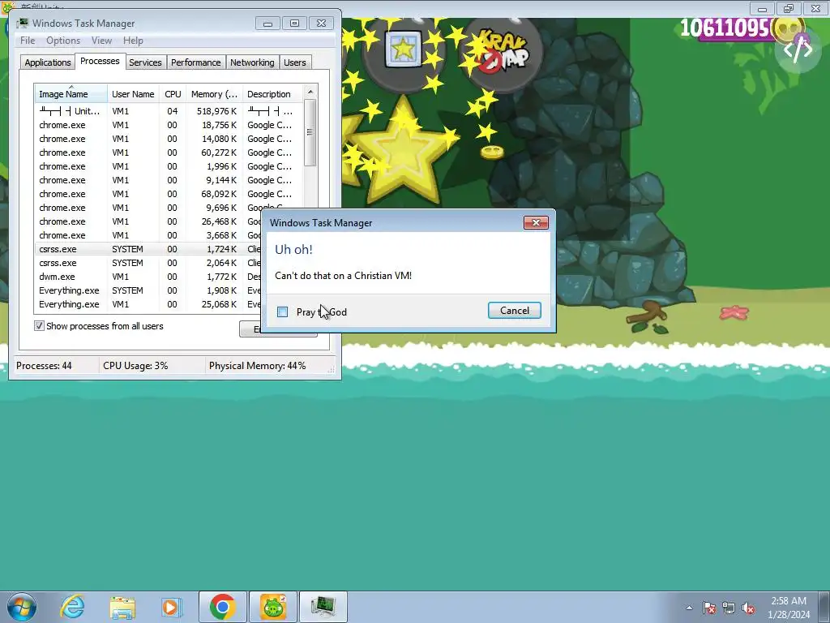Open the clock showing 2:58 AM

pos(789,608)
